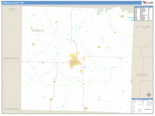Click the 2008 Vernon County legend title
This screenshot has height=116, width=155.
142,99
